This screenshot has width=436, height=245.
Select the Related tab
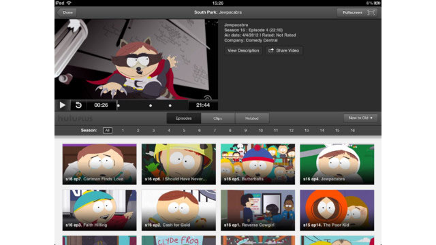click(252, 118)
